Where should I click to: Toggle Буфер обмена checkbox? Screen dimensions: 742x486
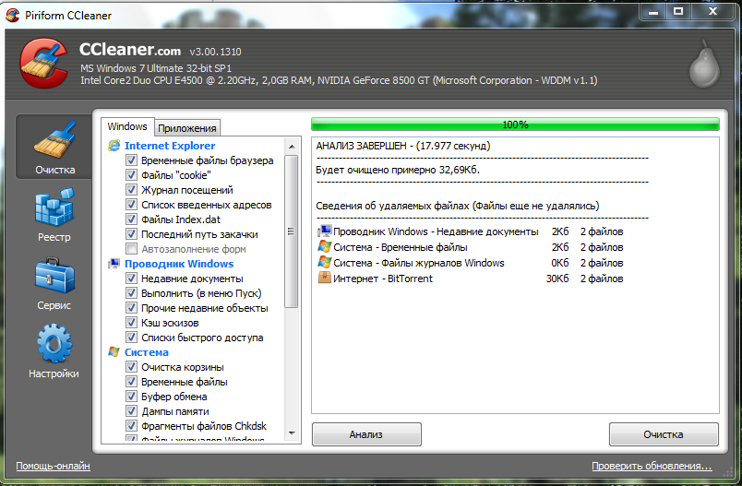click(x=132, y=397)
